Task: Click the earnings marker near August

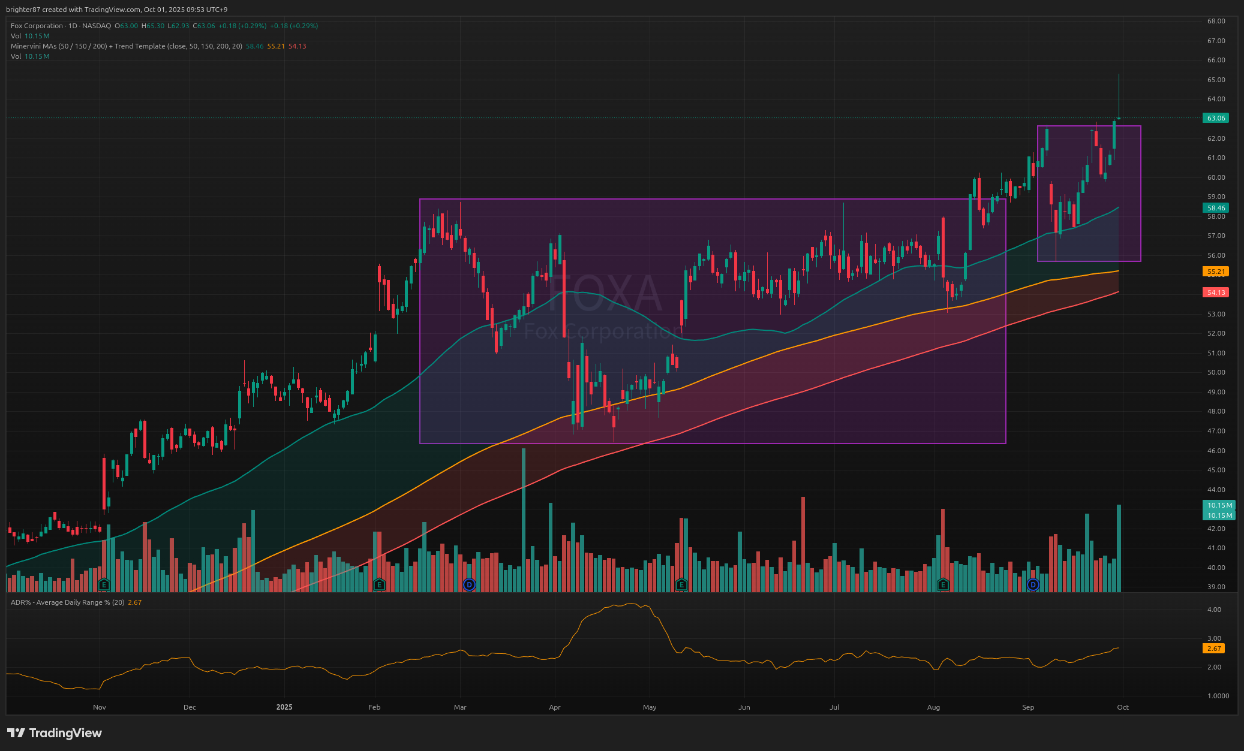Action: point(943,584)
